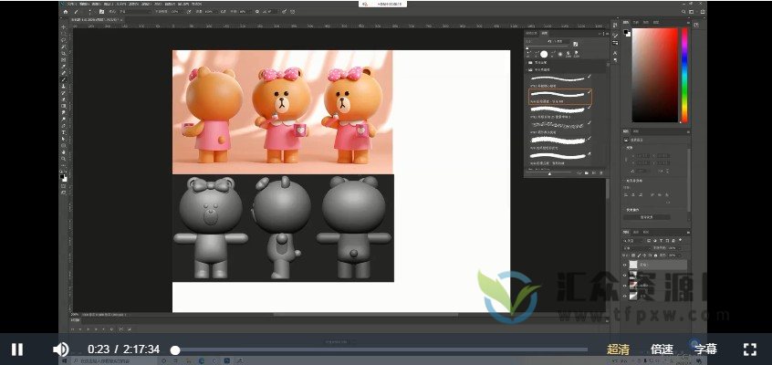This screenshot has height=365, width=772.
Task: Collapse the first brush folder in Brushes panel
Action: pyautogui.click(x=528, y=63)
